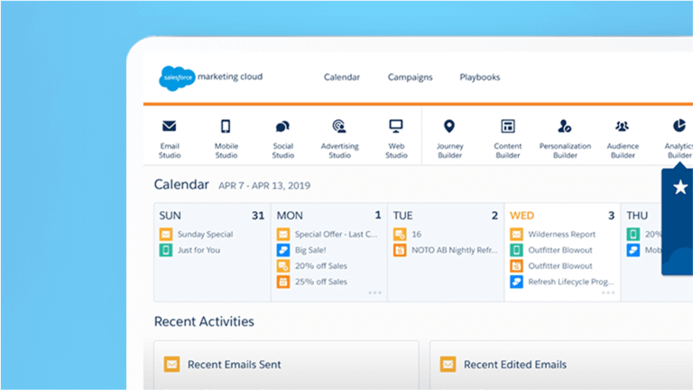This screenshot has height=390, width=693.
Task: Open Advertising Studio icon
Action: tap(339, 127)
